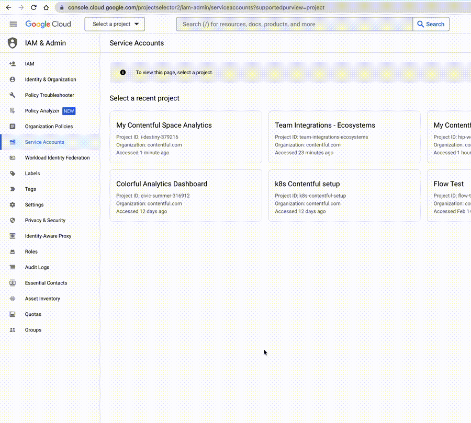
Task: Click the Asset Inventory icon
Action: 13,299
